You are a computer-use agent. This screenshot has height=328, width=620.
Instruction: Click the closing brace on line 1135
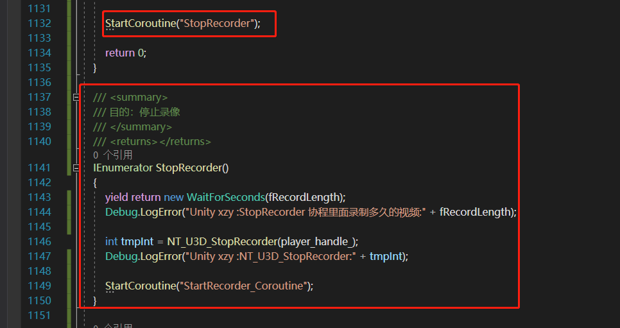coord(95,68)
